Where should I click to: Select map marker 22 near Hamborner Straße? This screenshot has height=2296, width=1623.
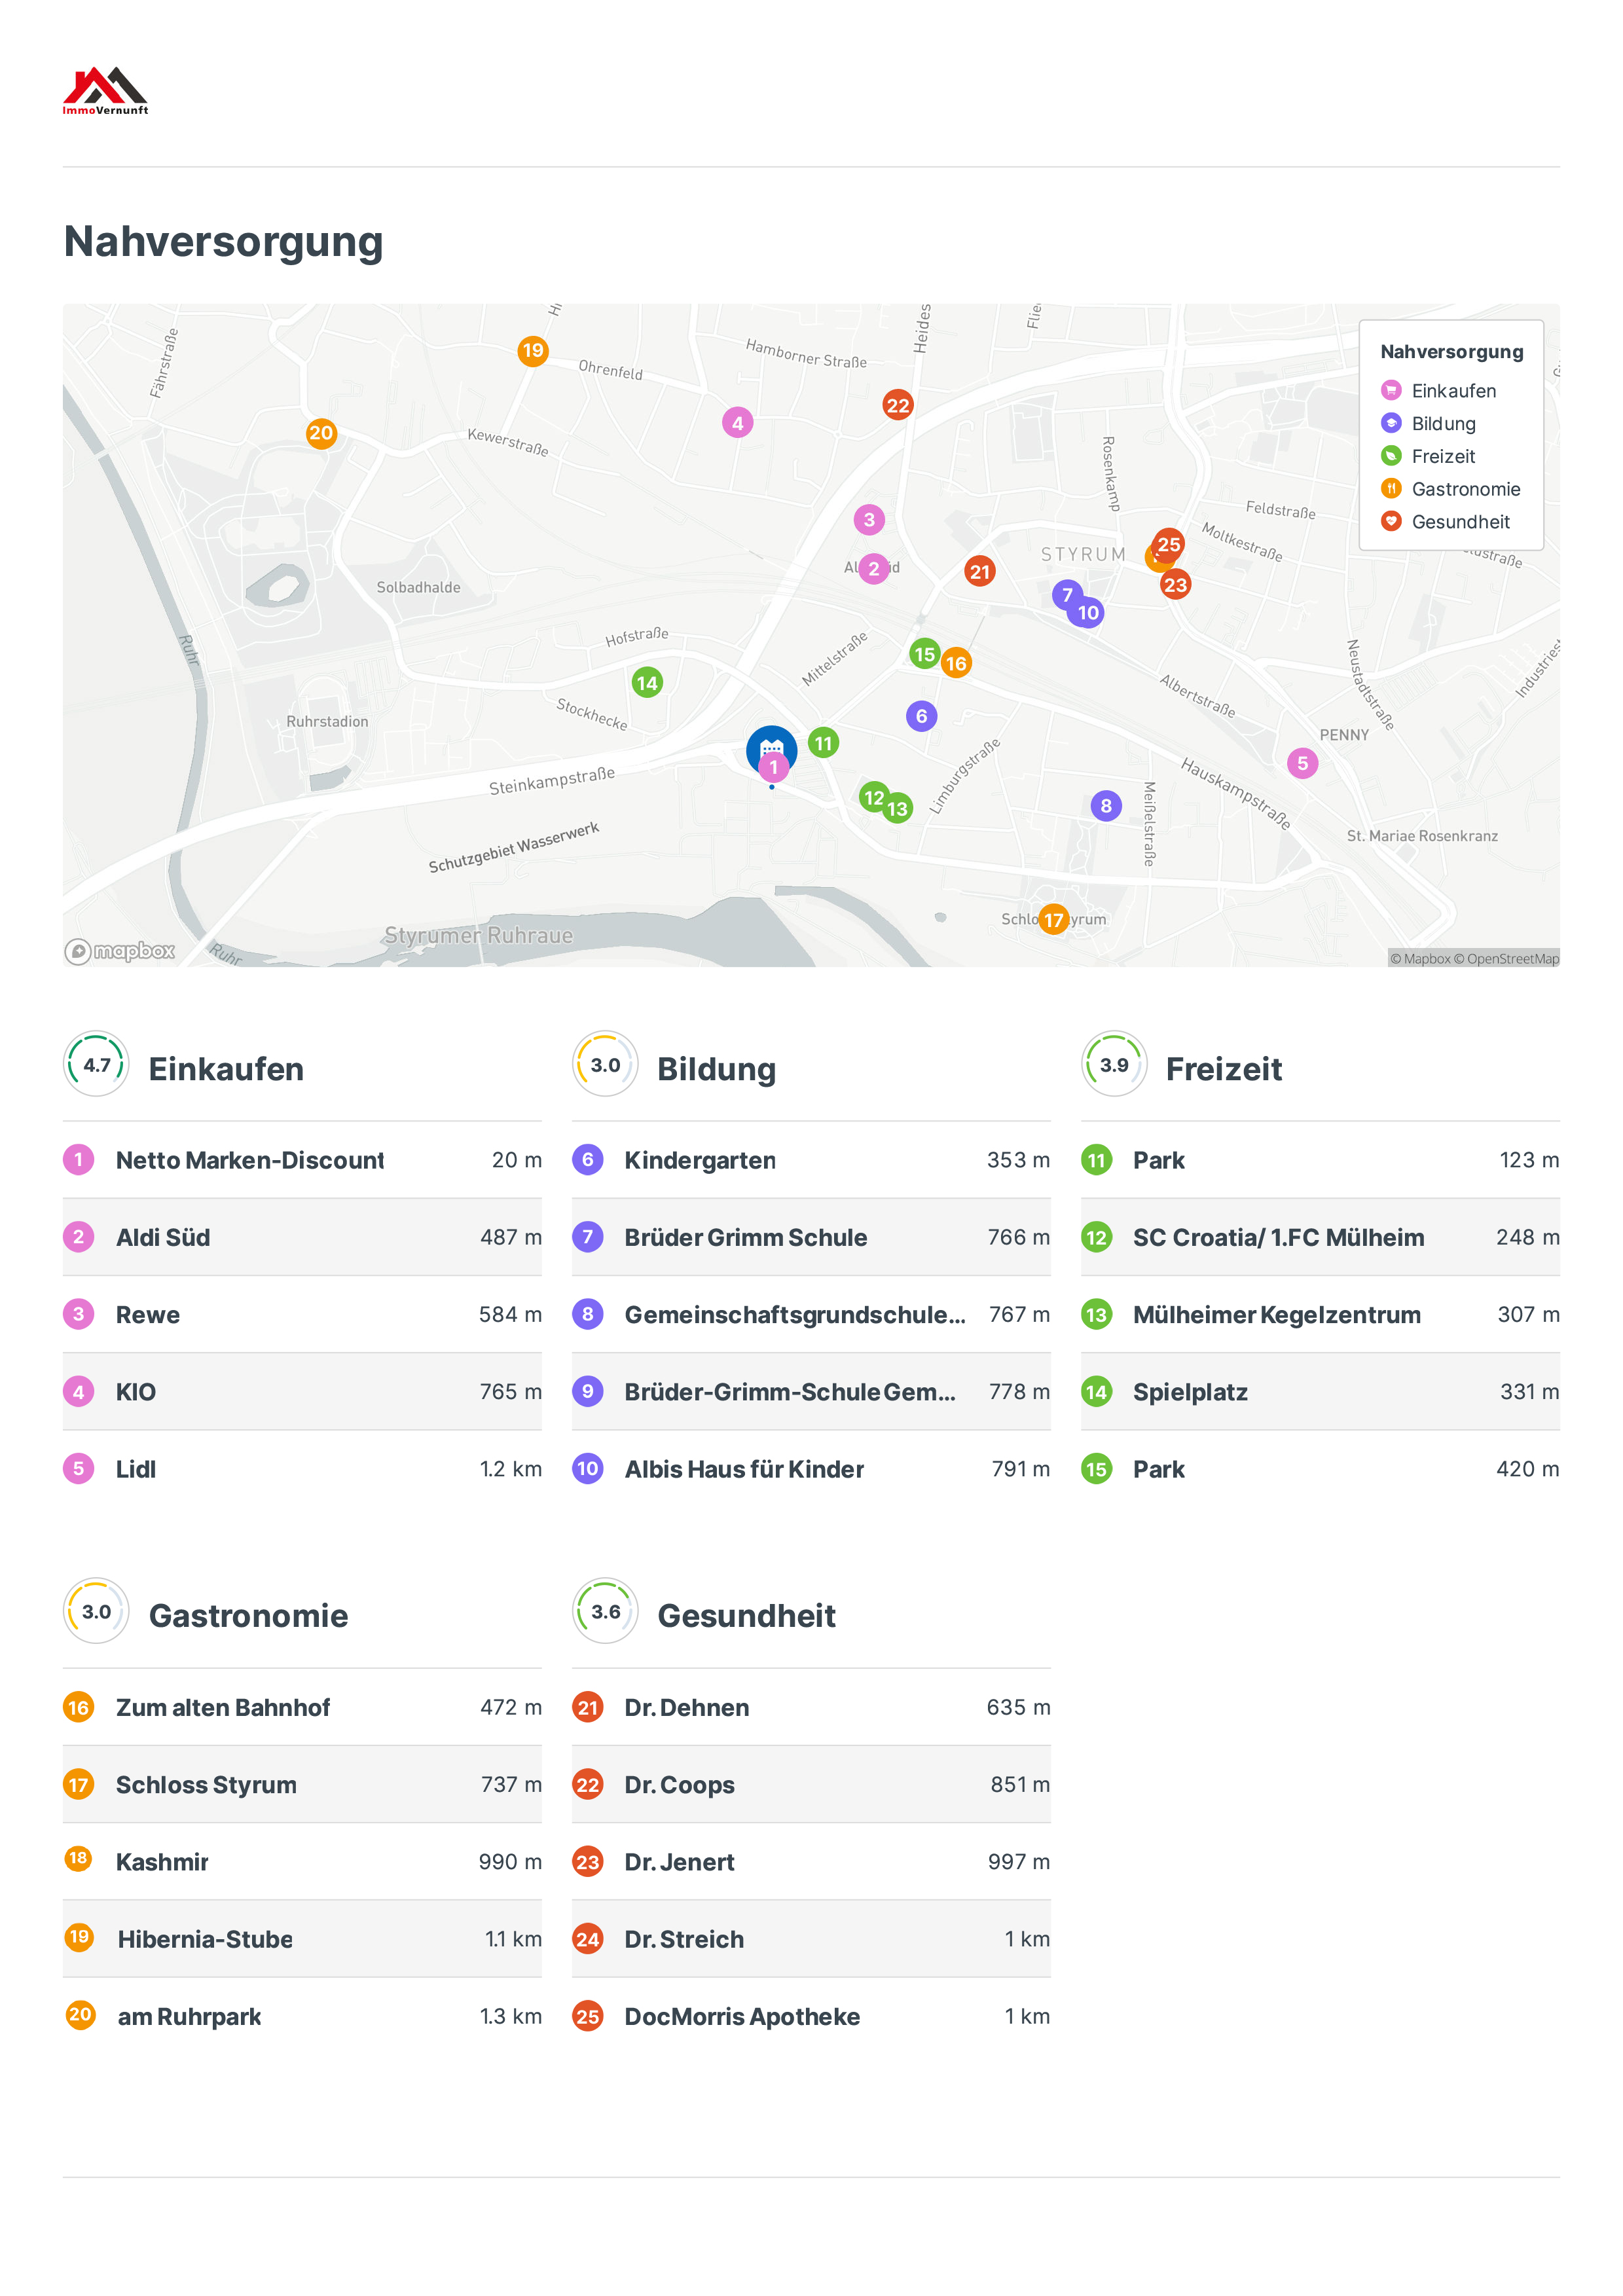[x=897, y=405]
